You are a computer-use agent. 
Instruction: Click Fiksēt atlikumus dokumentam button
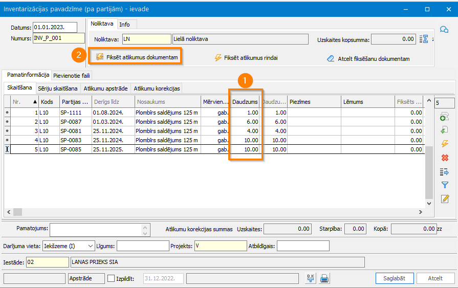point(136,57)
